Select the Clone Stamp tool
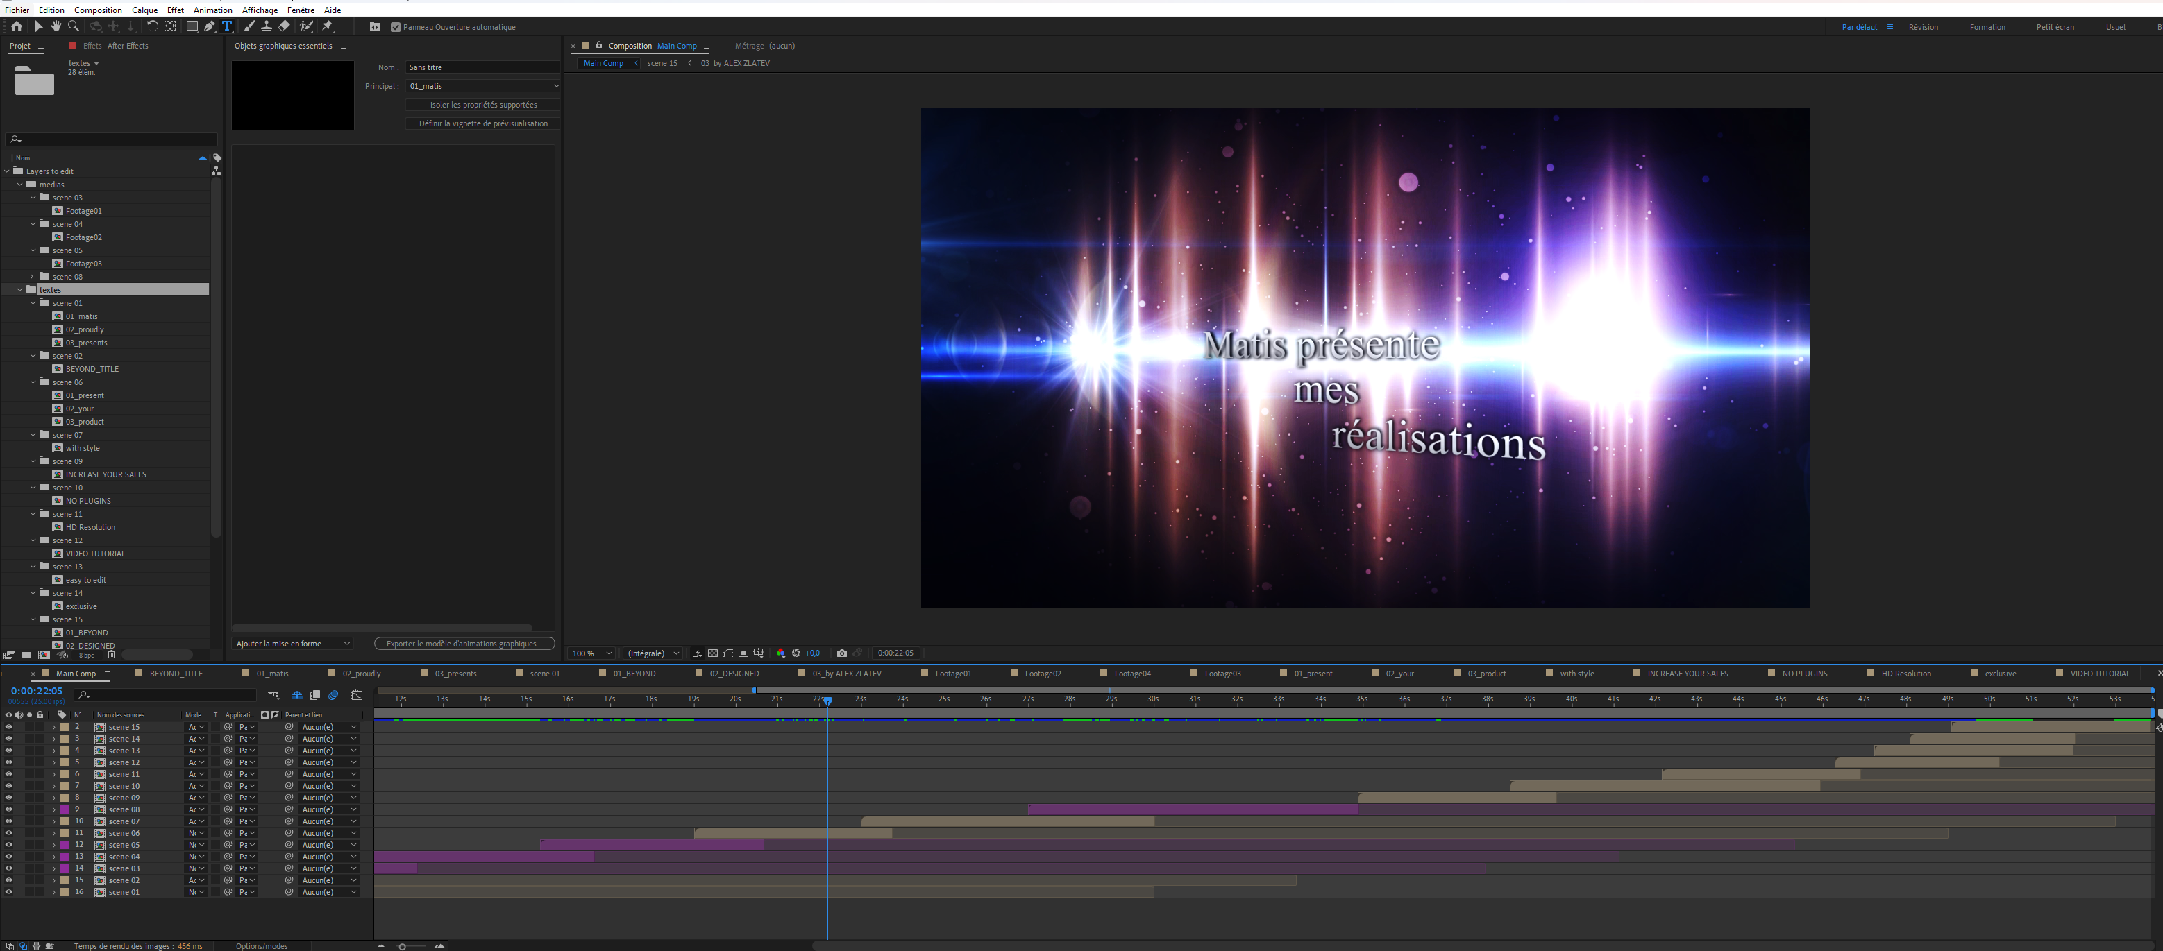Viewport: 2163px width, 951px height. coord(266,27)
